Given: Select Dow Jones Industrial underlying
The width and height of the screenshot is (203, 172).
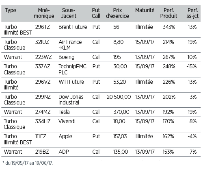Looking at the screenshot, I should point(71,100).
